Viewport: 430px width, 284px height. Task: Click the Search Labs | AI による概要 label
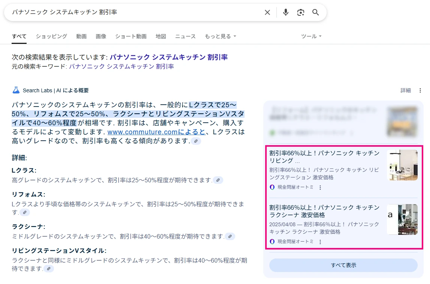point(56,90)
